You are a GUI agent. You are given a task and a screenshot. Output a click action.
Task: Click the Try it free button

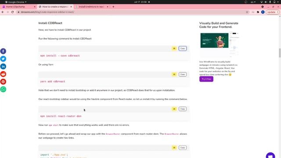206,79
